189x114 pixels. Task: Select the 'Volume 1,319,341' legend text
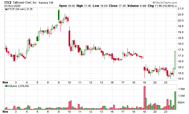[18, 86]
